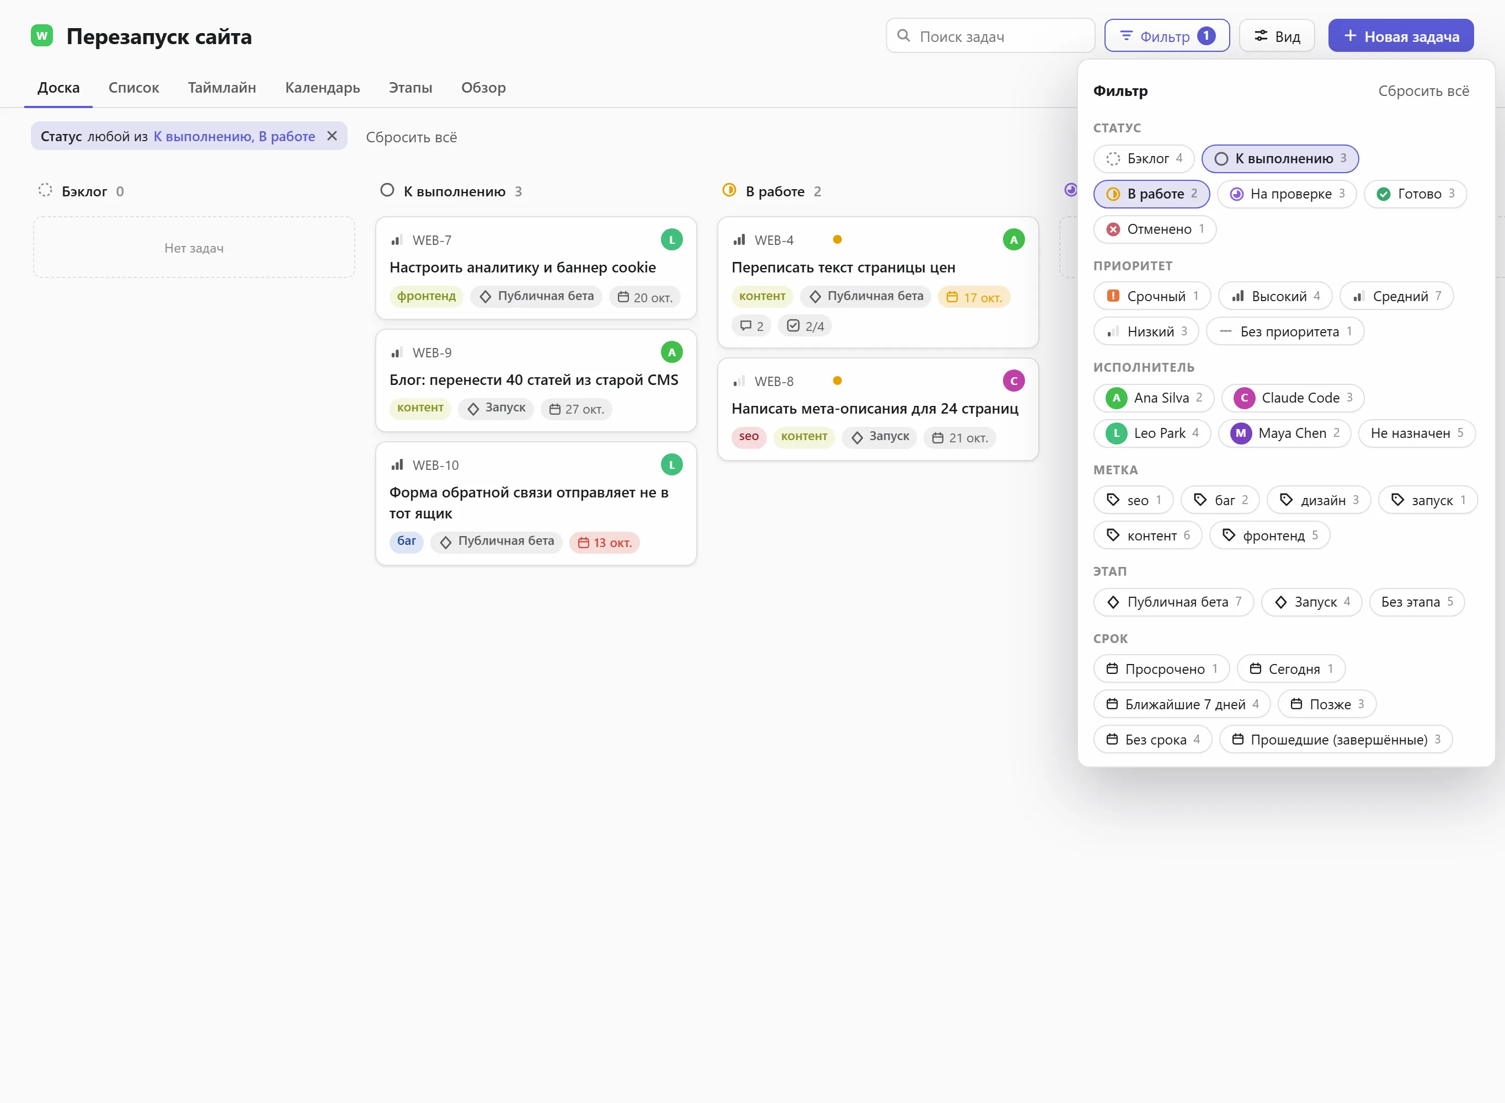Enable the Готово status filter chip
Screen dimensions: 1505x1103
click(1416, 194)
